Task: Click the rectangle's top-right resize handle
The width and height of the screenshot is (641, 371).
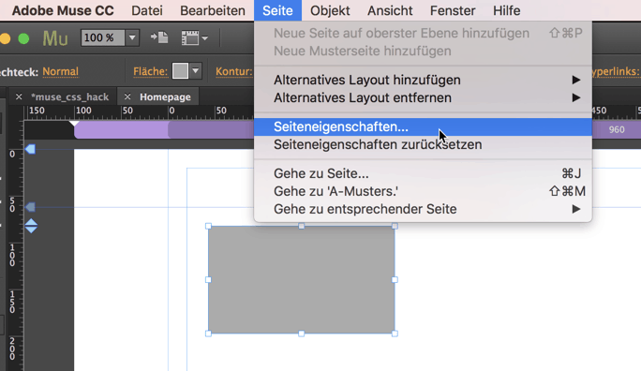Action: (395, 226)
